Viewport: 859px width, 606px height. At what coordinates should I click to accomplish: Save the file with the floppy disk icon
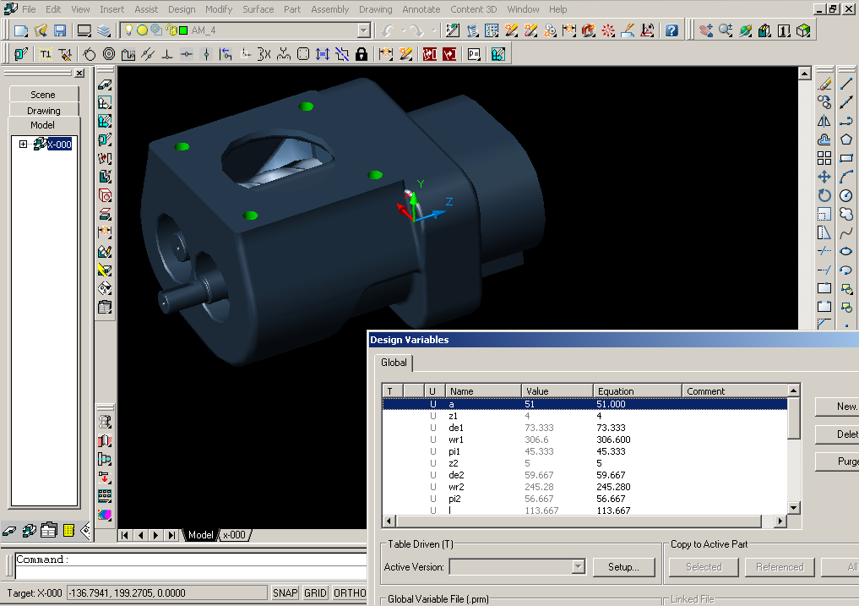(x=59, y=30)
